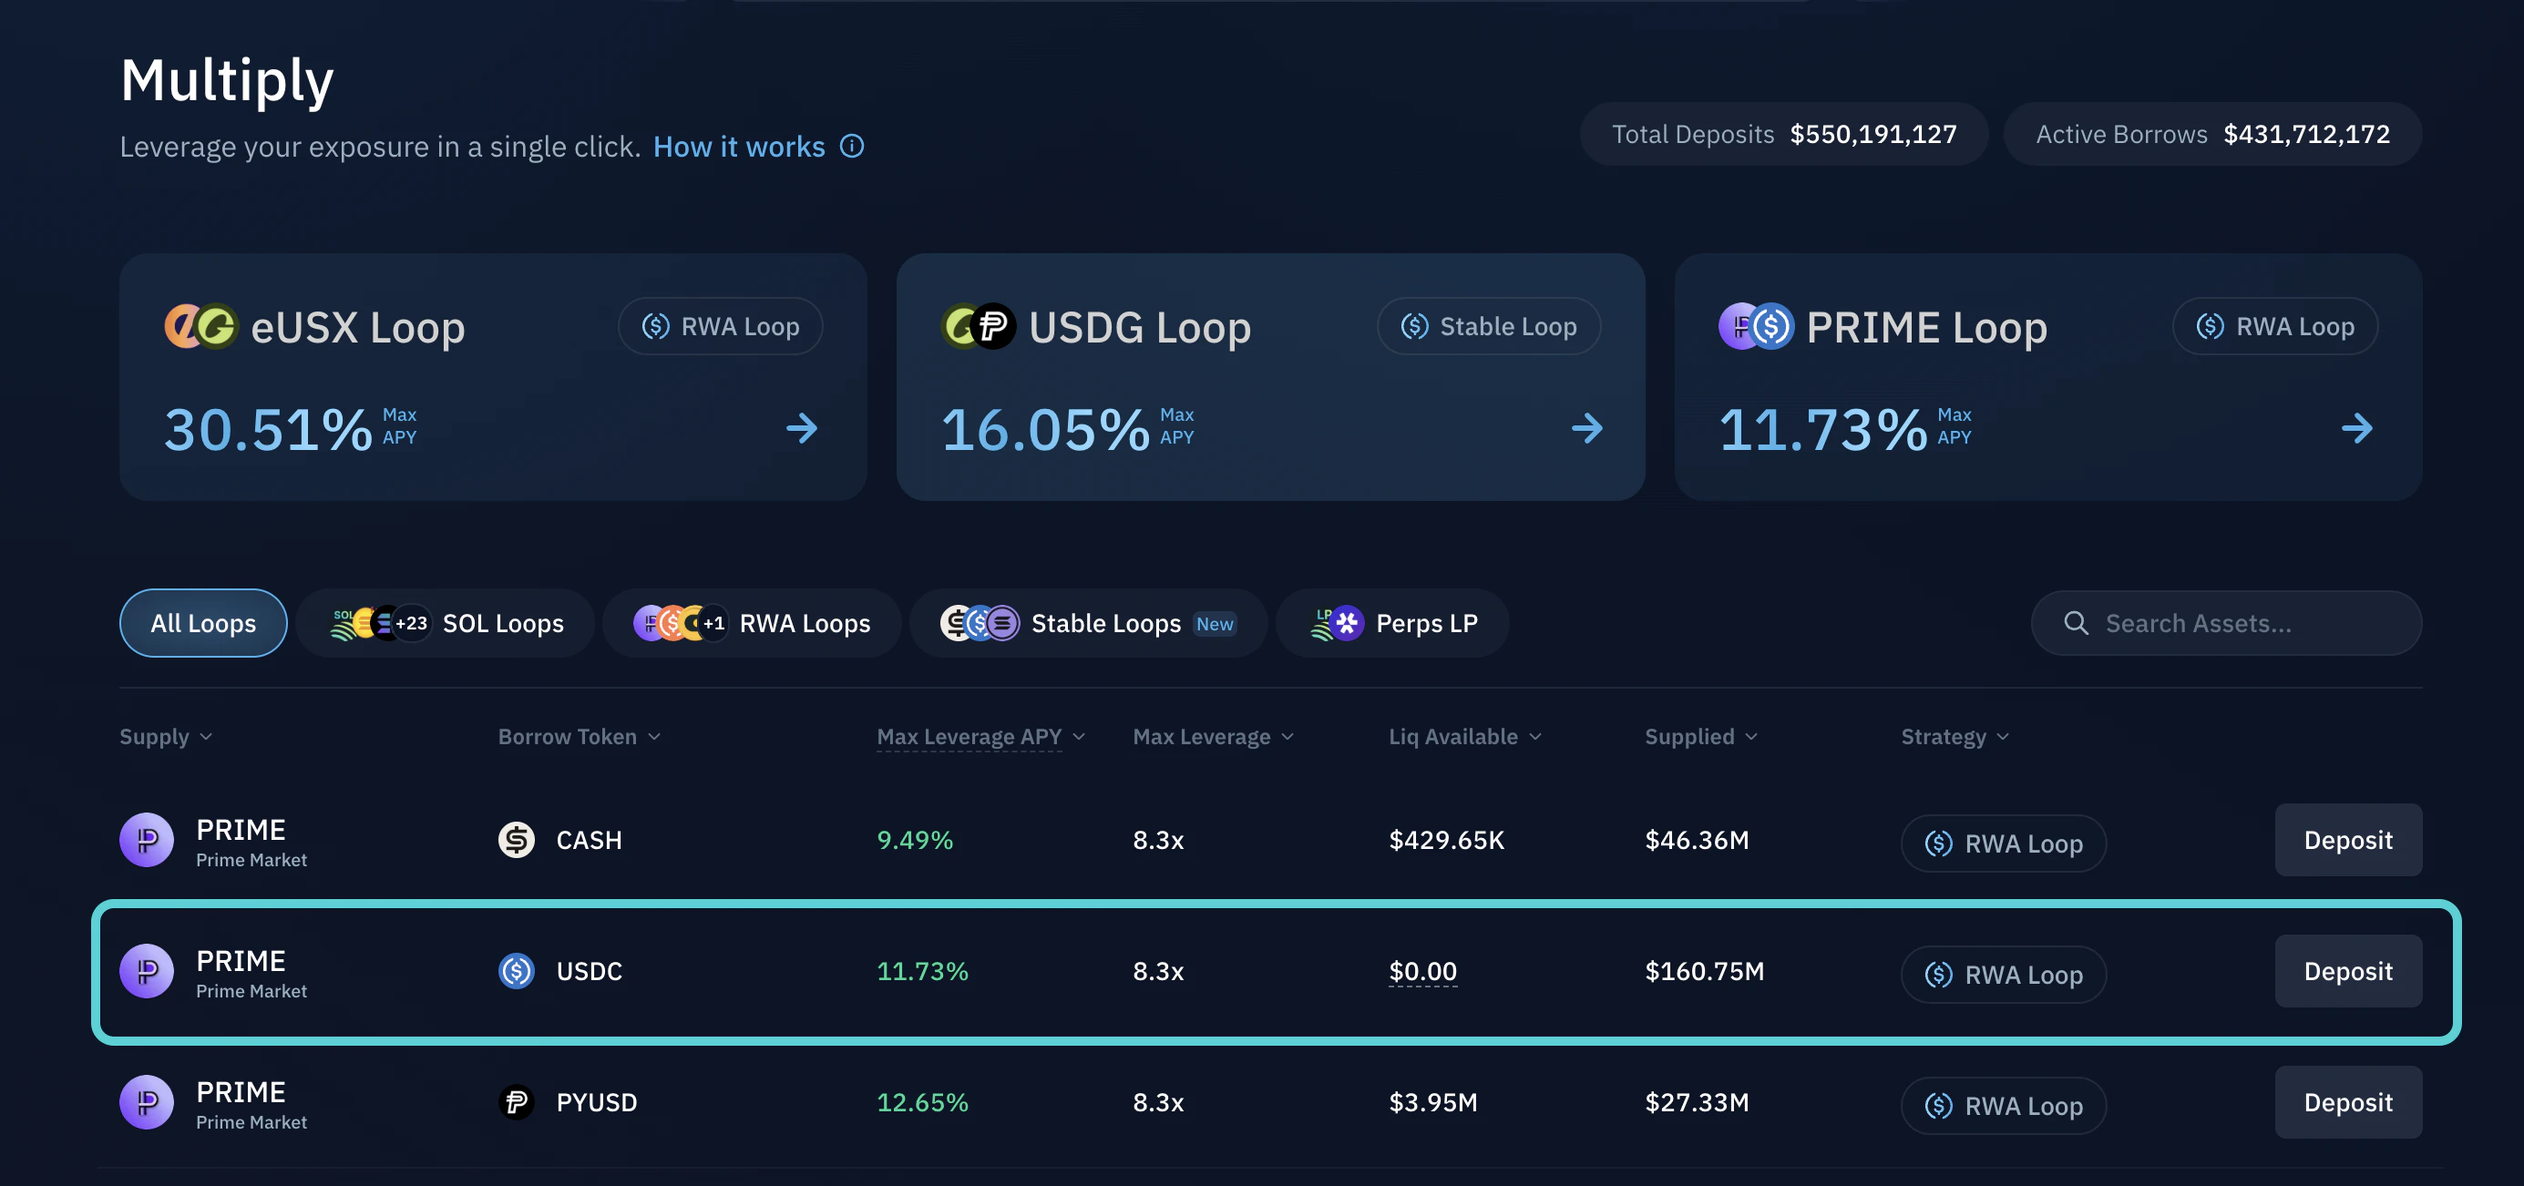Deposit into the PRIME / PYUSD loop
The width and height of the screenshot is (2524, 1186).
pyautogui.click(x=2349, y=1103)
